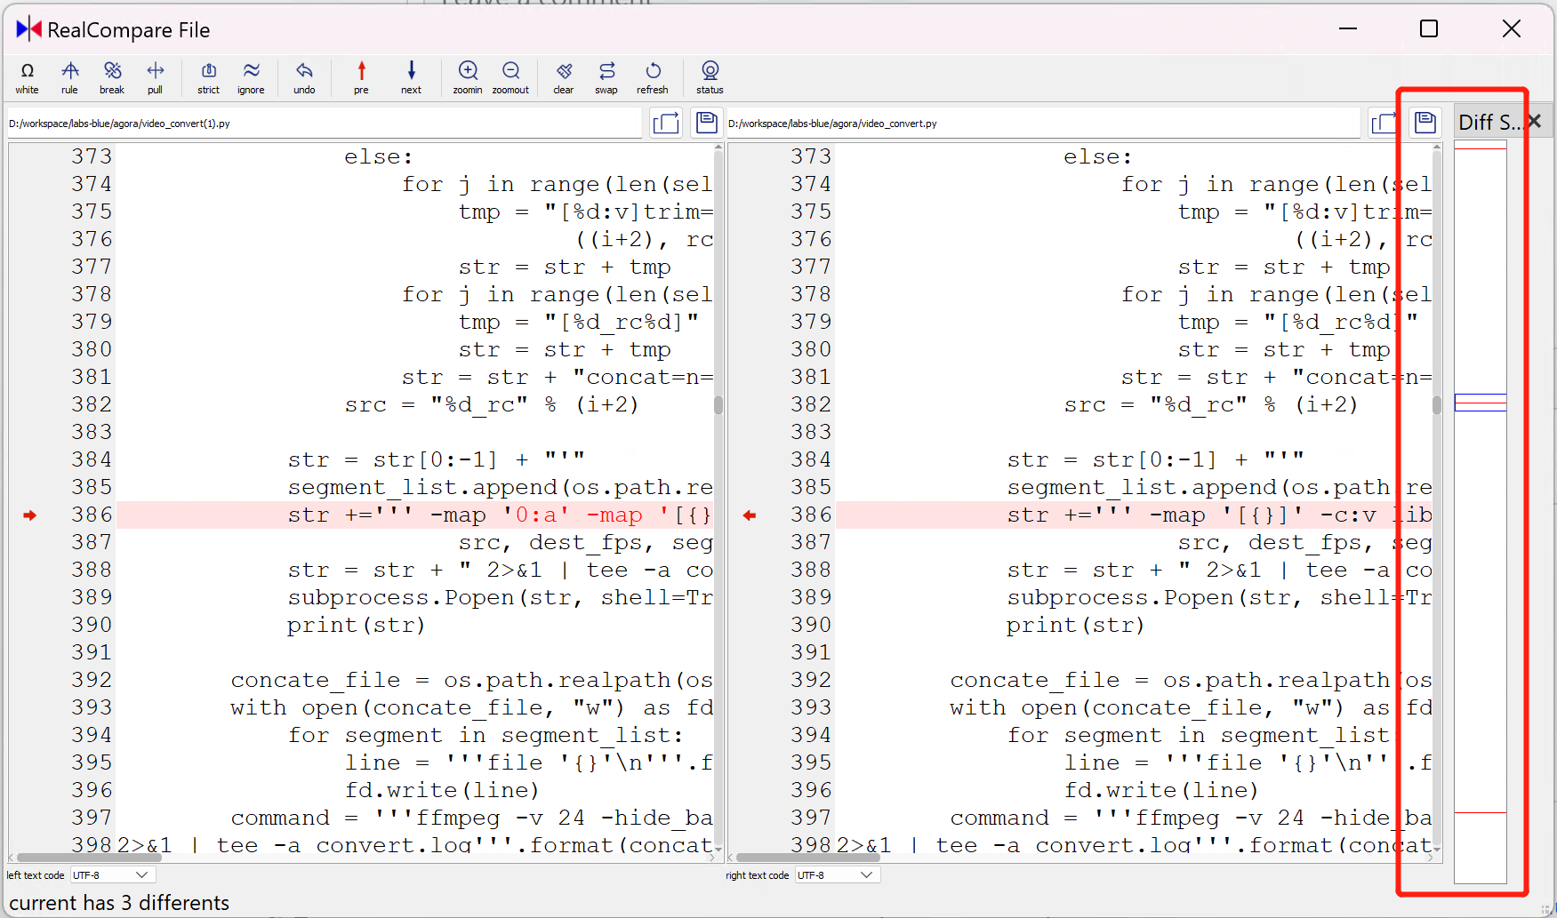Select the Diff S panel tab

pyautogui.click(x=1489, y=122)
